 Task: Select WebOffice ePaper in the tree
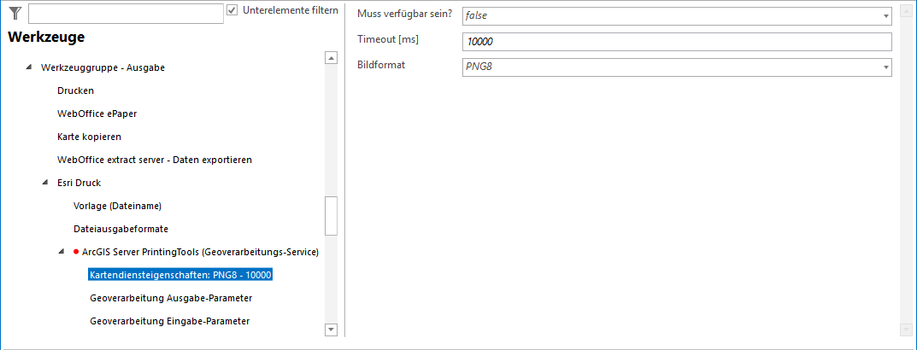pyautogui.click(x=97, y=114)
